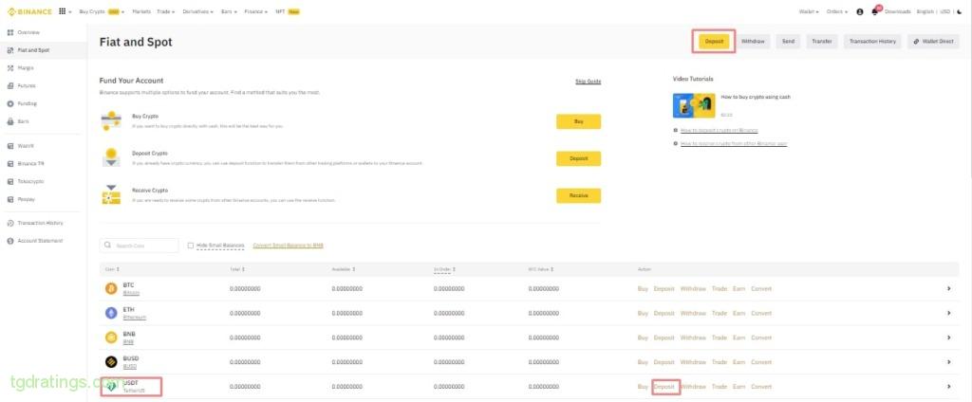972x402 pixels.
Task: Open the Markets menu item
Action: 141,11
